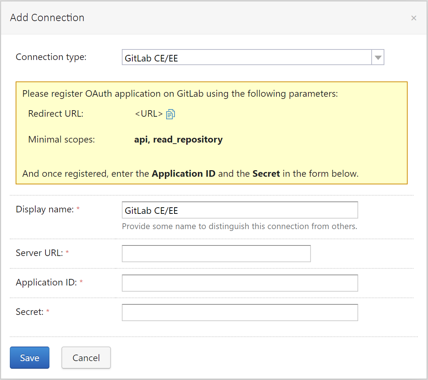The width and height of the screenshot is (428, 380).
Task: Click the Connection type label
Action: [51, 57]
